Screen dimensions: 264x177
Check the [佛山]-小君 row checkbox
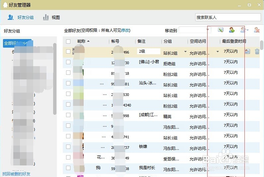pos(68,62)
